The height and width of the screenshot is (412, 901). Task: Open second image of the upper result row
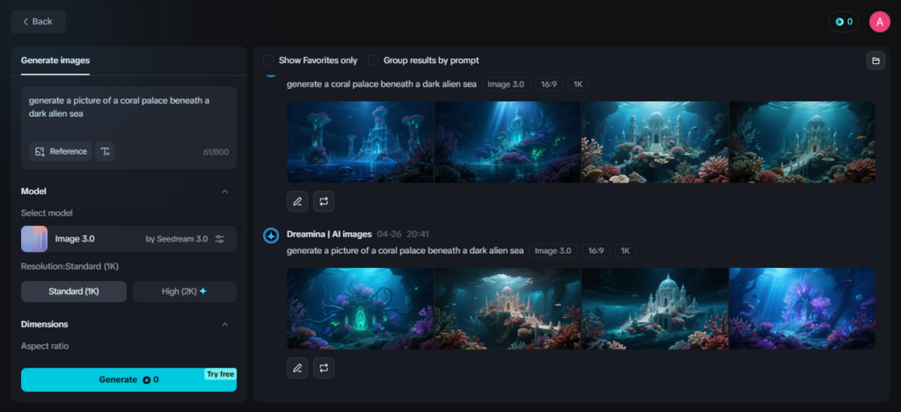pyautogui.click(x=508, y=142)
